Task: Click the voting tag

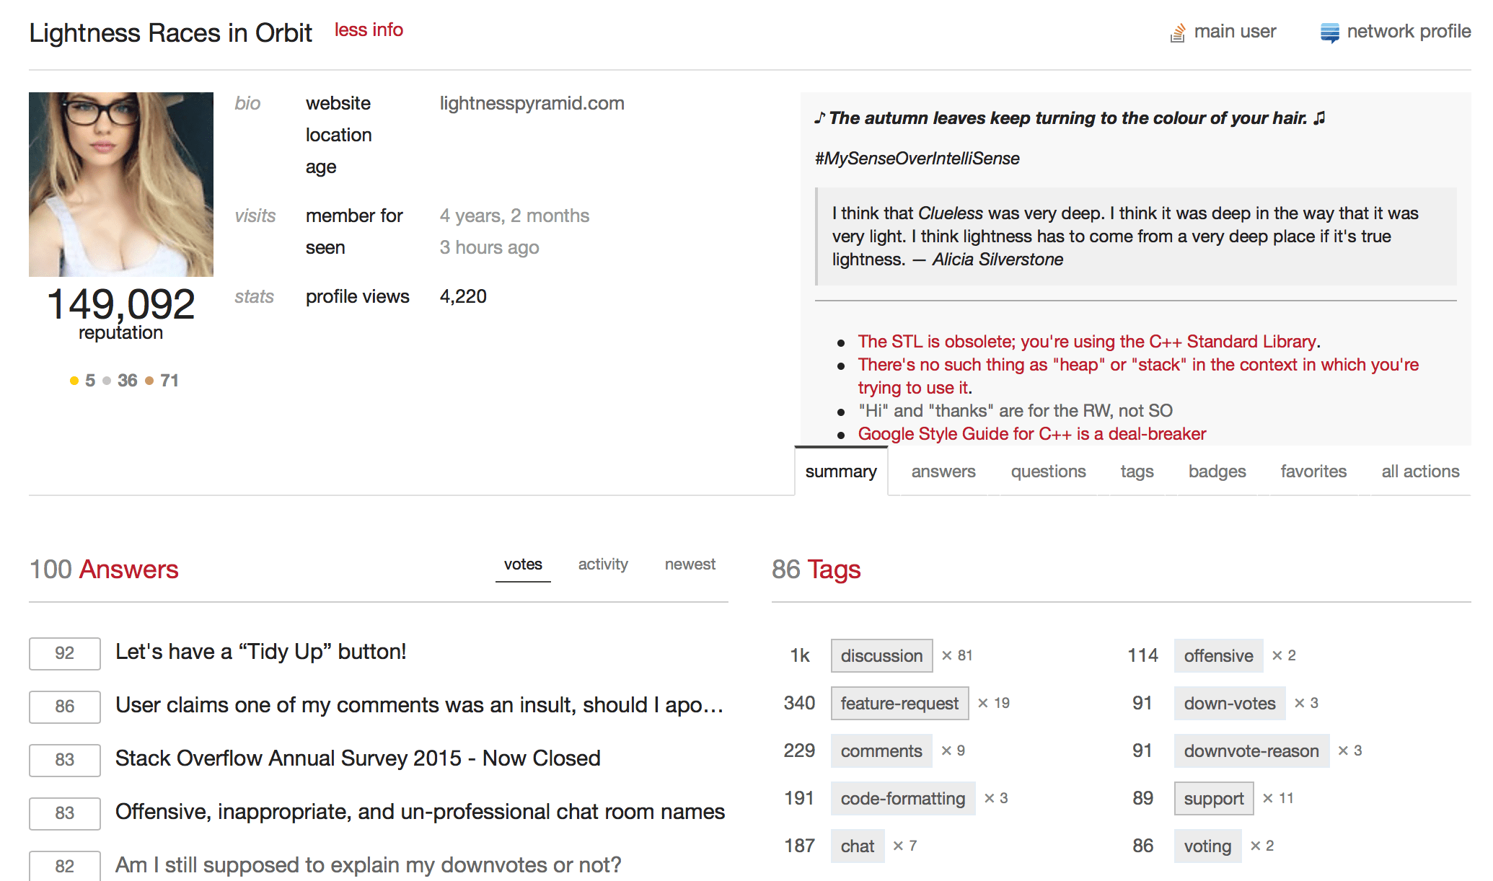Action: (x=1207, y=846)
